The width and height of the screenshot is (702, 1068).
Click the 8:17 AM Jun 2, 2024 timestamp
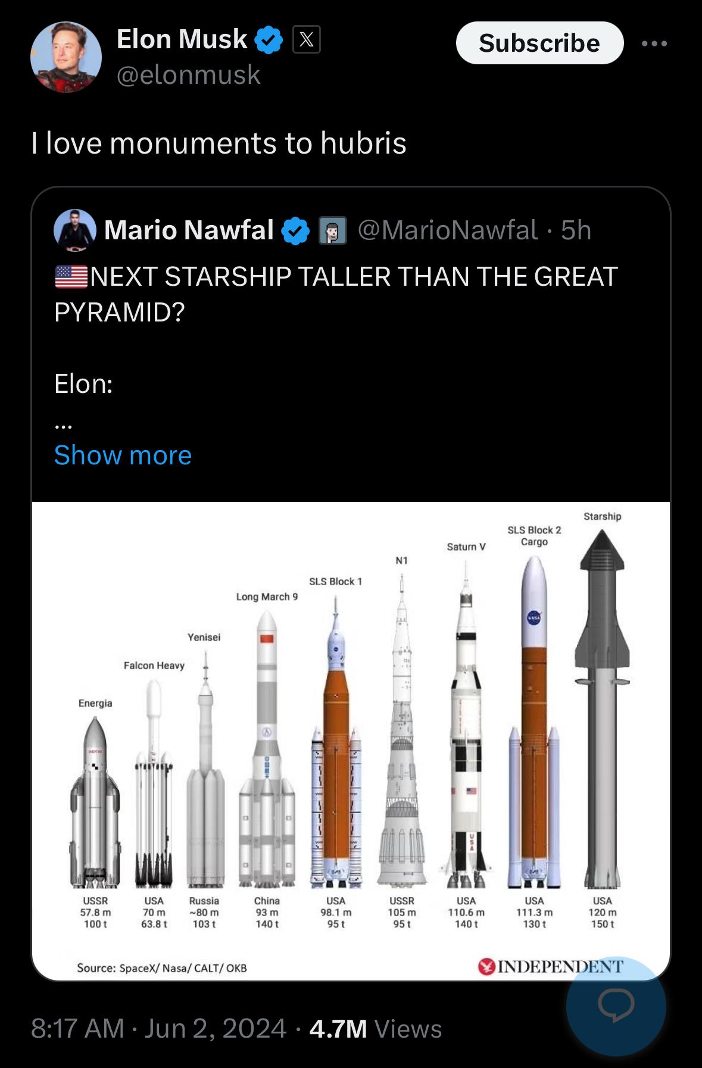point(158,1029)
